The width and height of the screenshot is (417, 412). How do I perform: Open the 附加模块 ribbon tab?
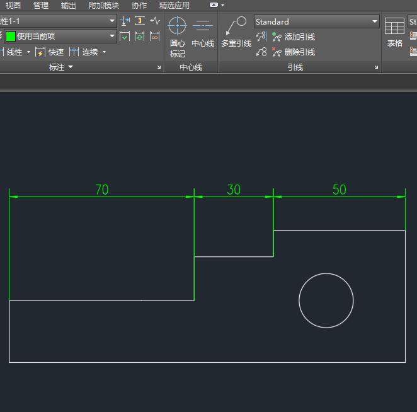(104, 5)
